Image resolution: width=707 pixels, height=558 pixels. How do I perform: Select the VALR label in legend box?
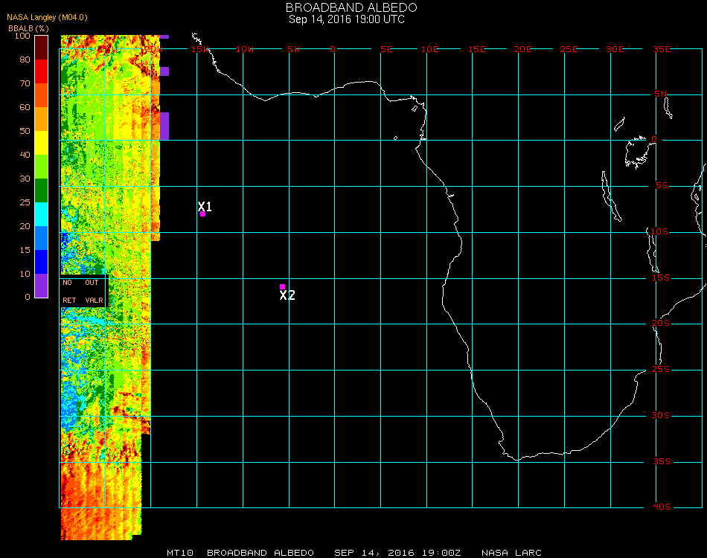[x=95, y=301]
